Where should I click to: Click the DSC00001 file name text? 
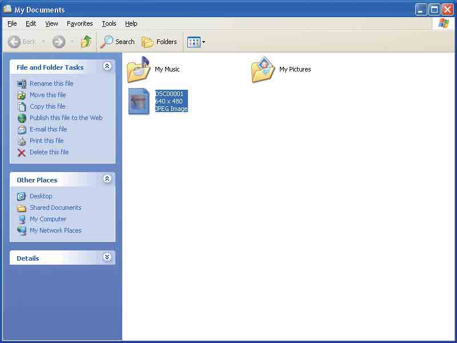(x=169, y=94)
